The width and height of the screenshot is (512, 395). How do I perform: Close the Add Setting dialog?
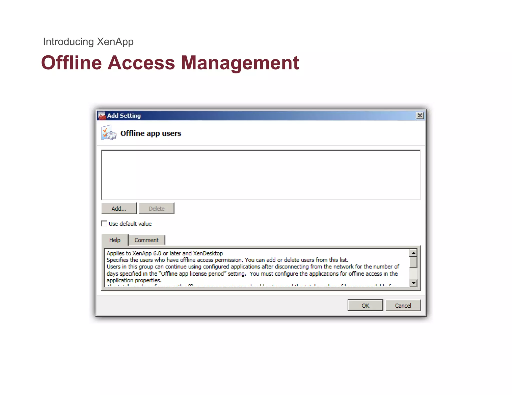pos(420,115)
